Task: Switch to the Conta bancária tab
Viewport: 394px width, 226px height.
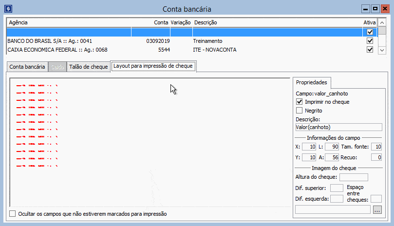Action: (x=27, y=67)
